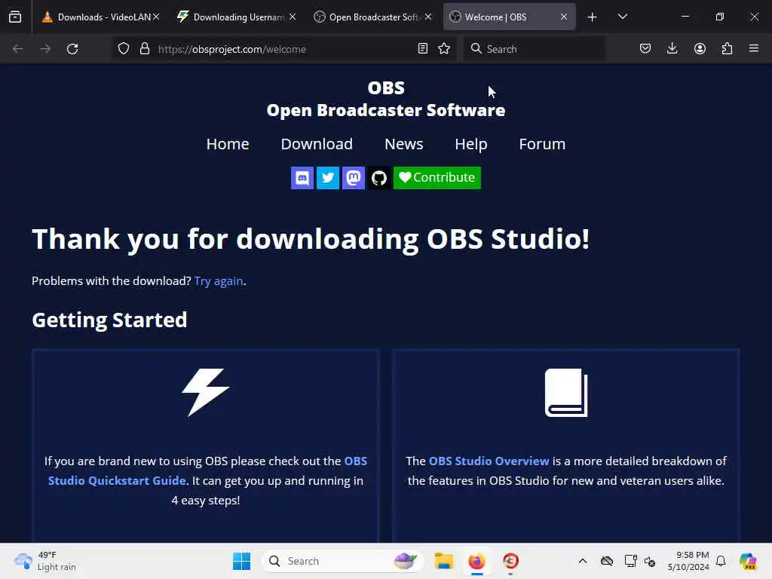This screenshot has width=772, height=579.
Task: Expand the list all tabs dropdown
Action: [622, 17]
